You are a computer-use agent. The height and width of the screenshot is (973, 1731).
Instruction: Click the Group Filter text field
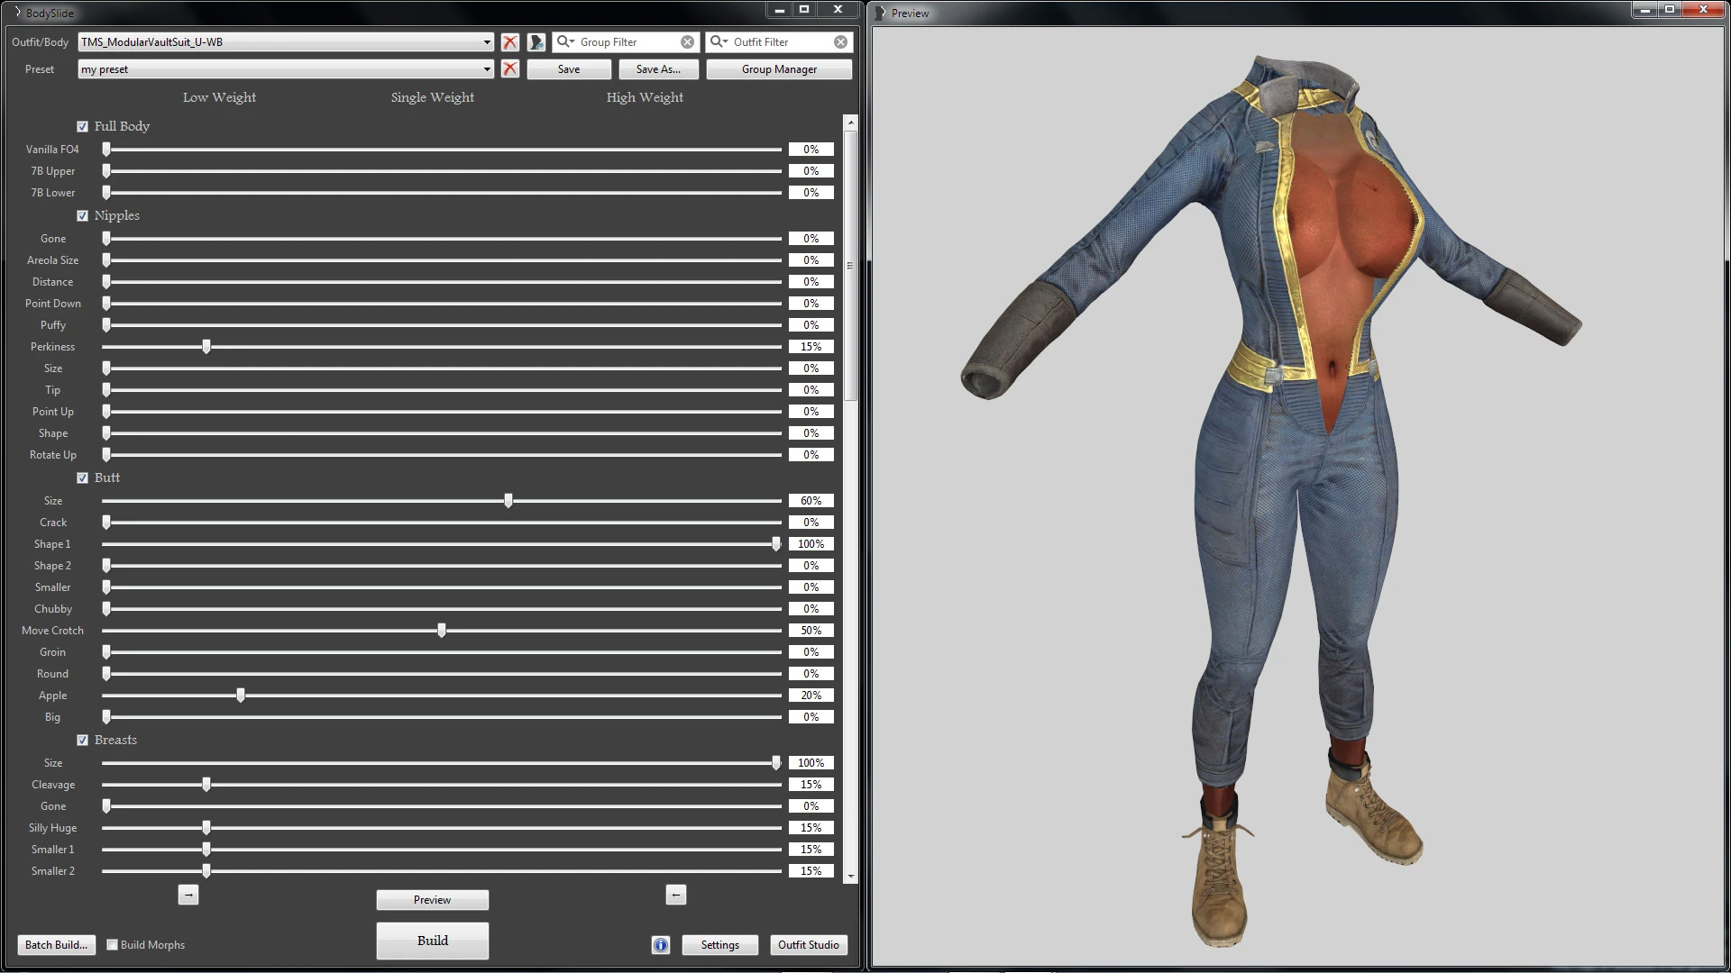(627, 42)
